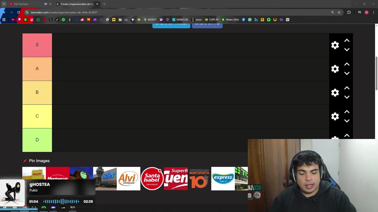Close the Supermercados tier list tab
Image resolution: width=378 pixels, height=212 pixels.
[x=97, y=4]
